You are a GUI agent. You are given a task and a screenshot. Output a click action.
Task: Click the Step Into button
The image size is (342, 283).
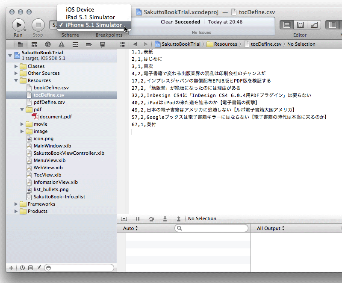pyautogui.click(x=165, y=219)
